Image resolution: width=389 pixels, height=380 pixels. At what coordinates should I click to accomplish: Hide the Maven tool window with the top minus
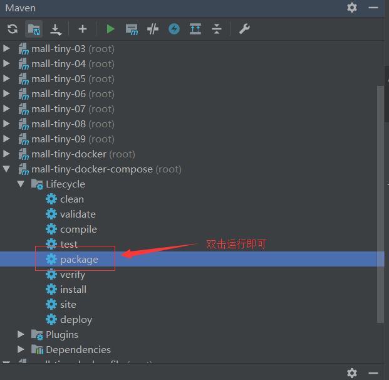tap(373, 8)
